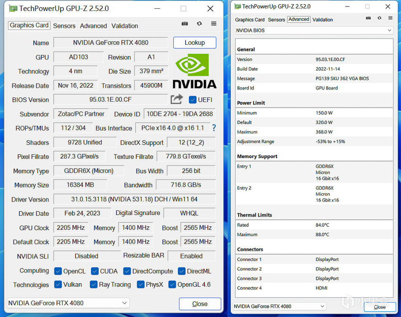Click the refresh icon in right GPU-Z window
The image size is (401, 317).
[x=379, y=18]
